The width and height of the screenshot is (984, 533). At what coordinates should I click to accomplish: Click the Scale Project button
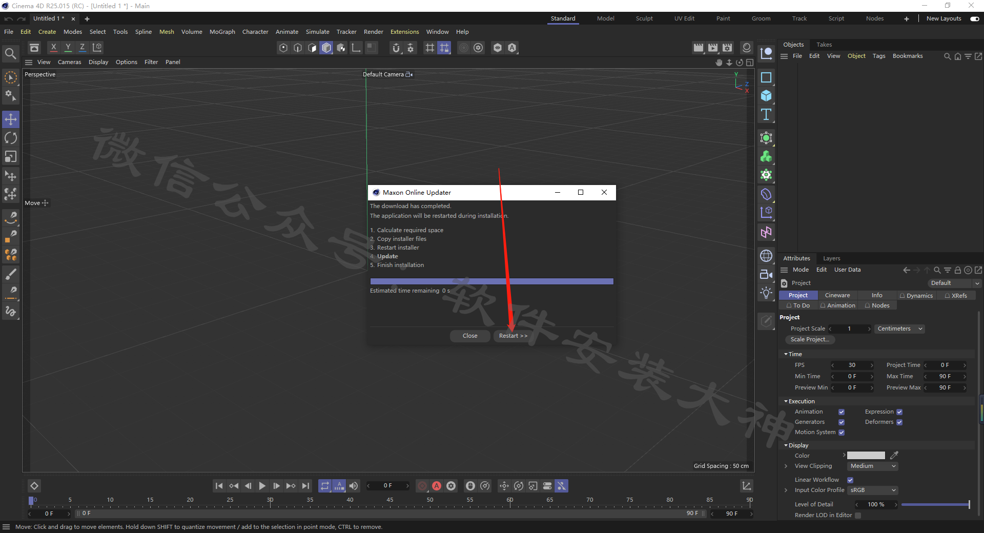click(810, 339)
